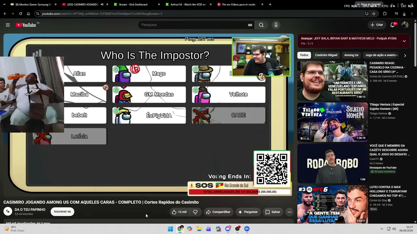
Task: Reload the YouTube page
Action: (21, 14)
